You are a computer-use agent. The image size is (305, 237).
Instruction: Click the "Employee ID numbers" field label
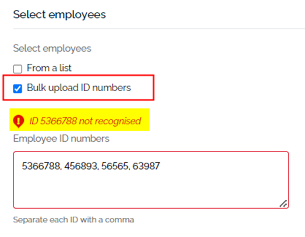61,139
